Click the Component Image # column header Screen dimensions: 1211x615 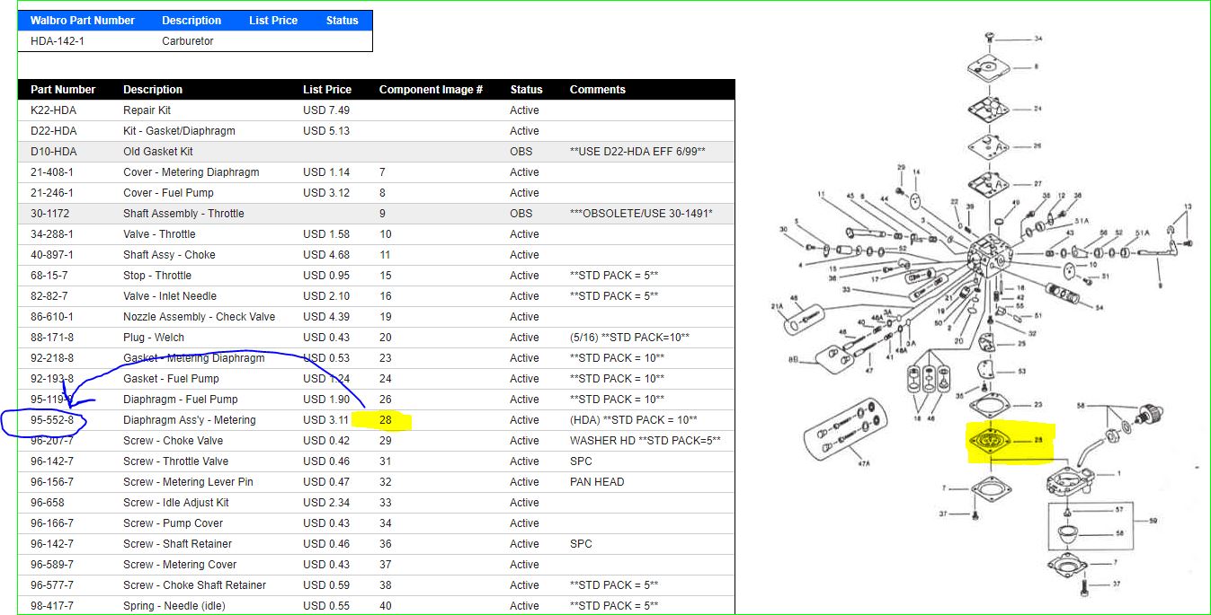431,90
